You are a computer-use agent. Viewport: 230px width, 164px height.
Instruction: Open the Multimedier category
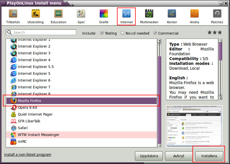point(149,14)
